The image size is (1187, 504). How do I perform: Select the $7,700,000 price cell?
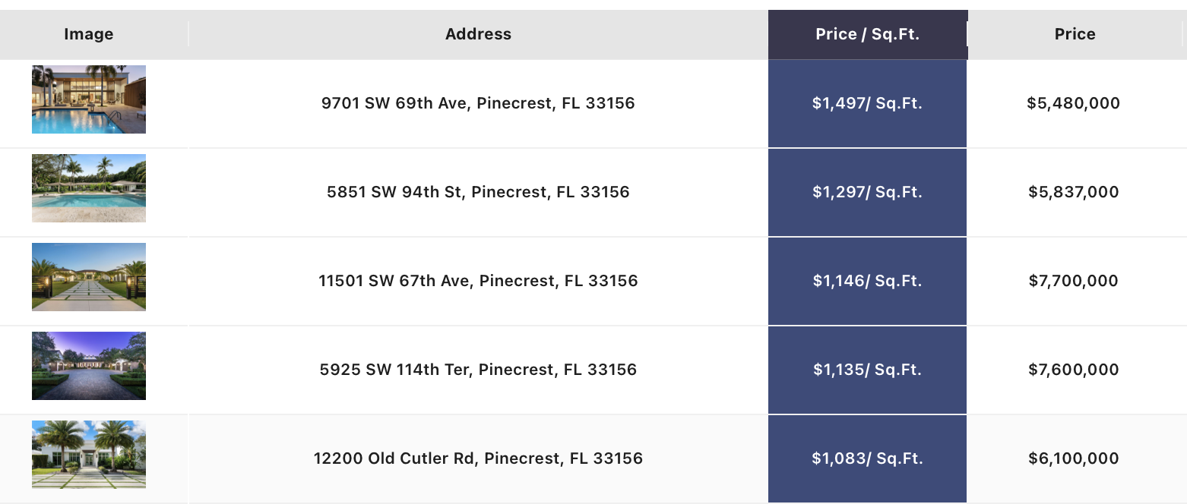pyautogui.click(x=1074, y=281)
